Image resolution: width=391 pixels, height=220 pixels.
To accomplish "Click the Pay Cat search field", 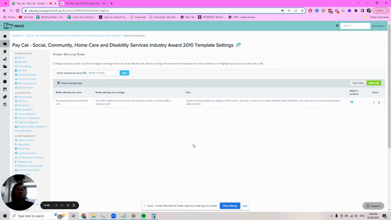I will (x=355, y=26).
